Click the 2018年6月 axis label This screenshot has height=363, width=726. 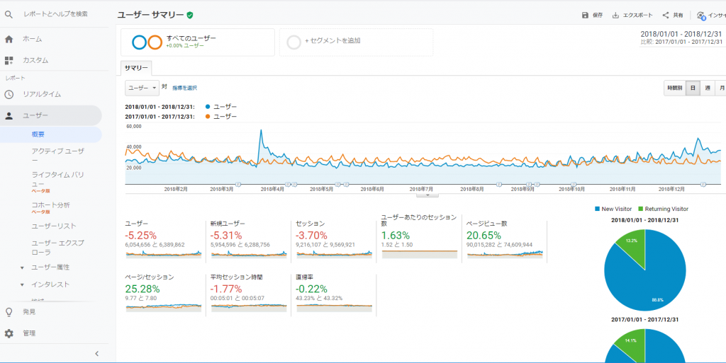(372, 190)
